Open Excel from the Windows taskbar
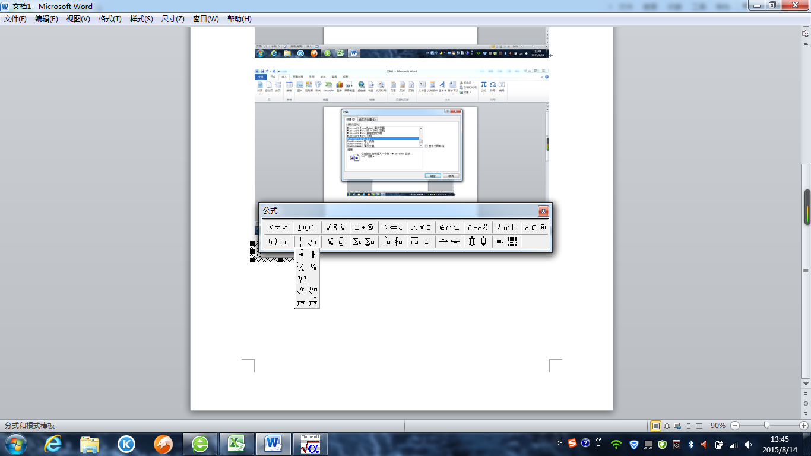This screenshot has height=456, width=811. 236,444
